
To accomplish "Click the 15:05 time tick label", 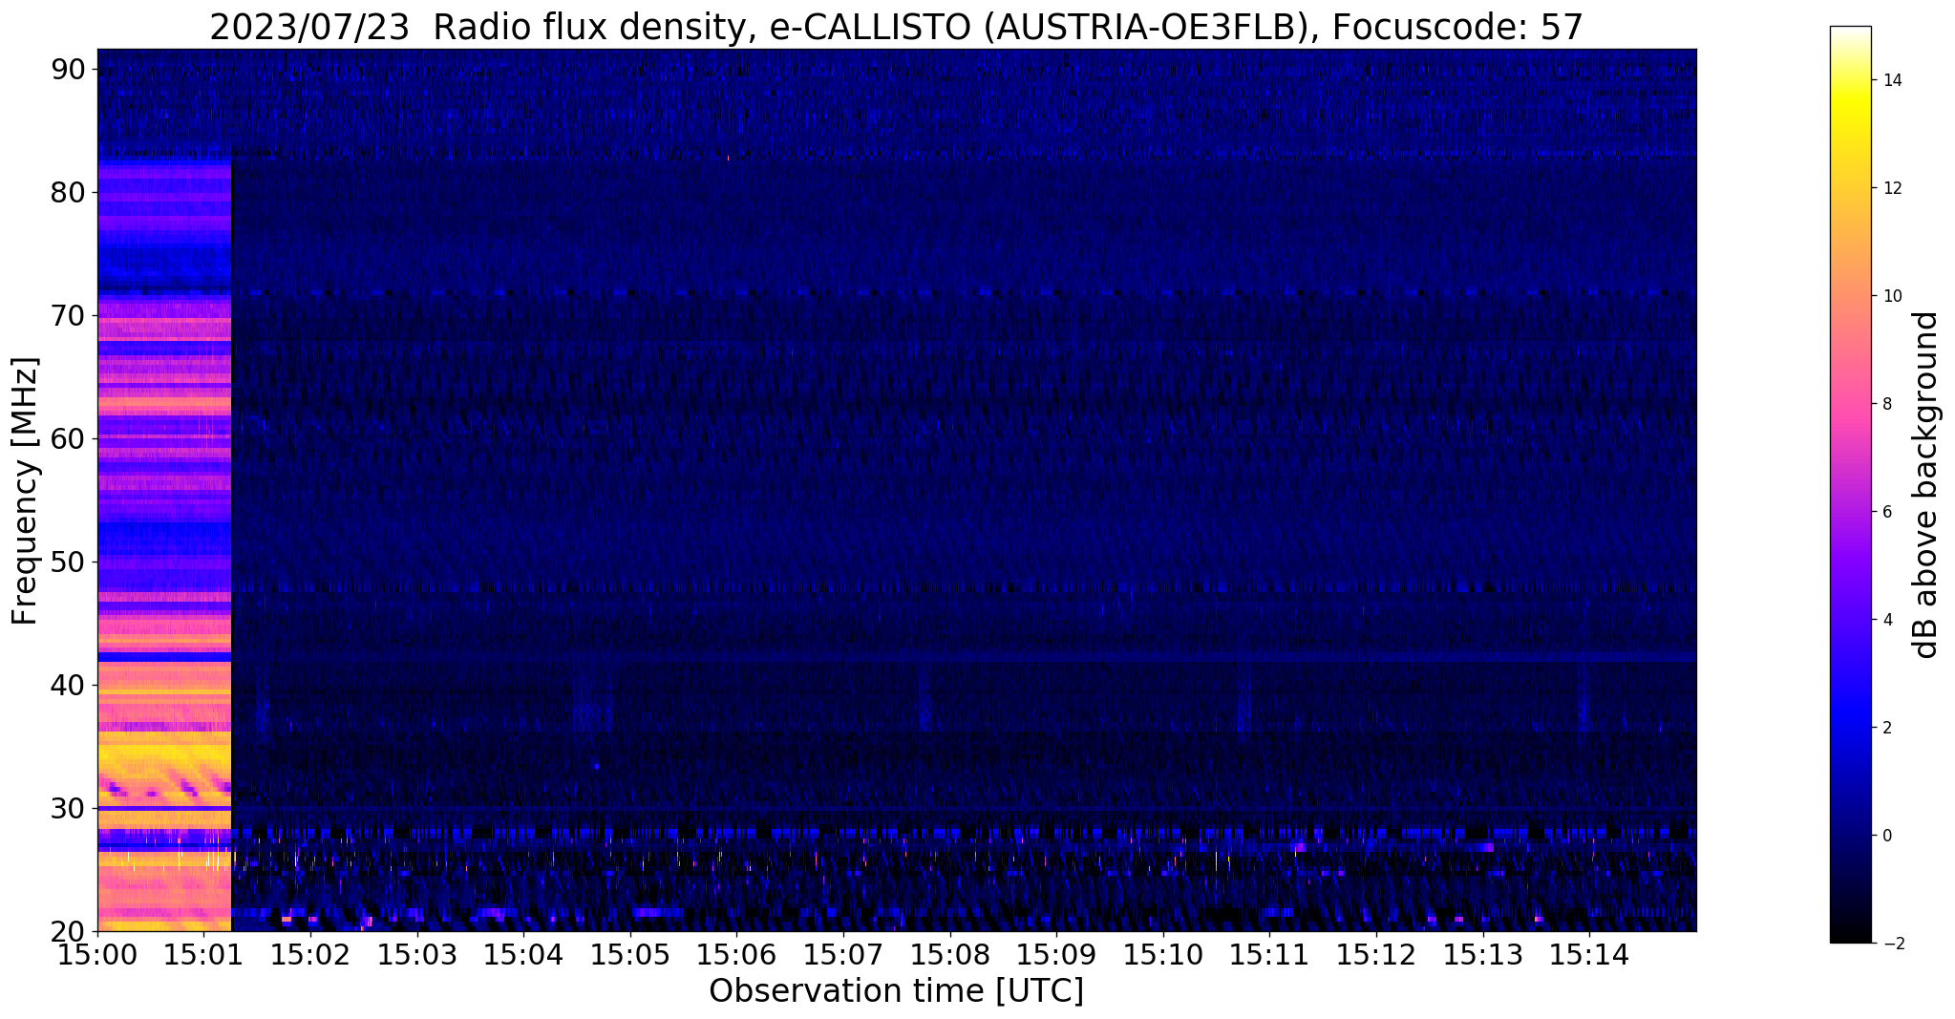I will click(630, 955).
